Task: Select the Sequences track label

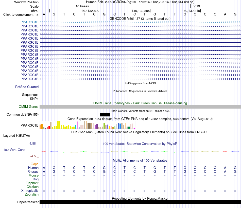Action: (30, 95)
